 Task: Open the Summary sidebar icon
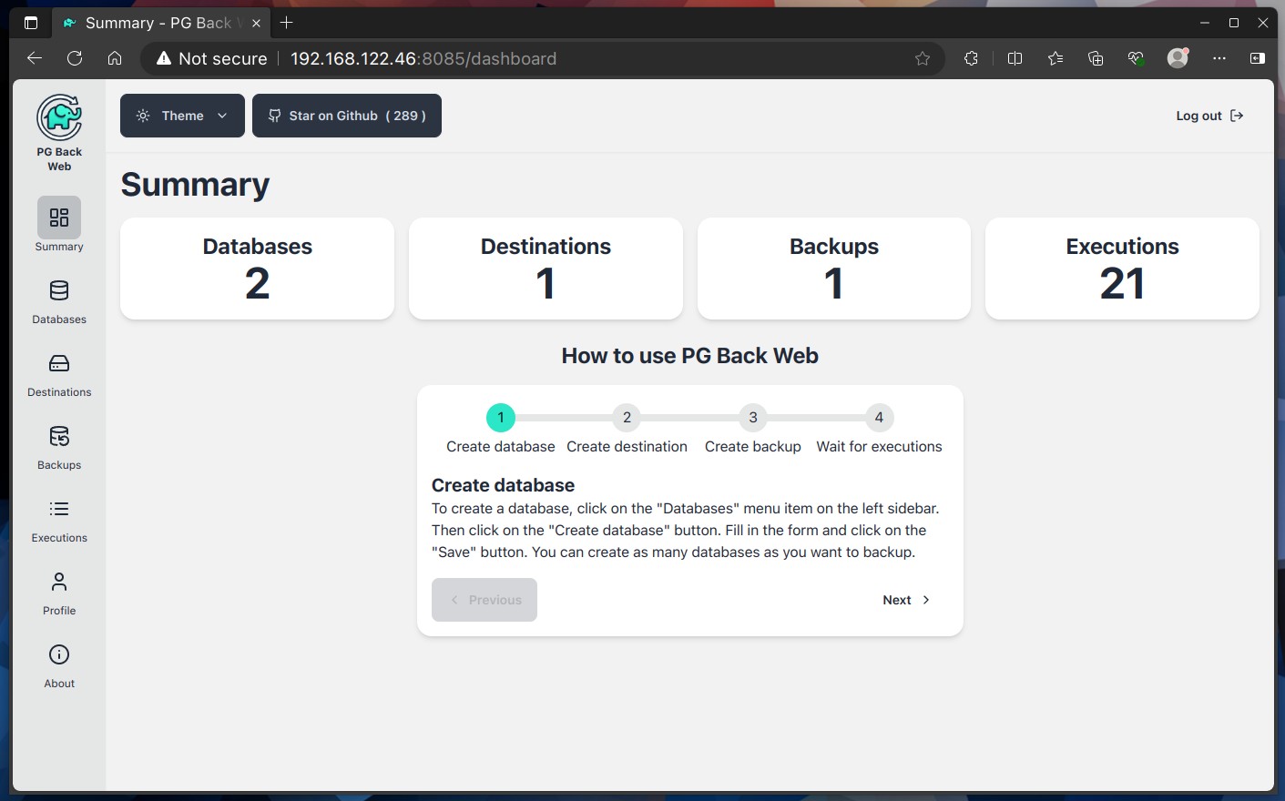tap(59, 218)
